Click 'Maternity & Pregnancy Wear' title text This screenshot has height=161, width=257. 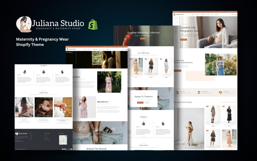42,39
